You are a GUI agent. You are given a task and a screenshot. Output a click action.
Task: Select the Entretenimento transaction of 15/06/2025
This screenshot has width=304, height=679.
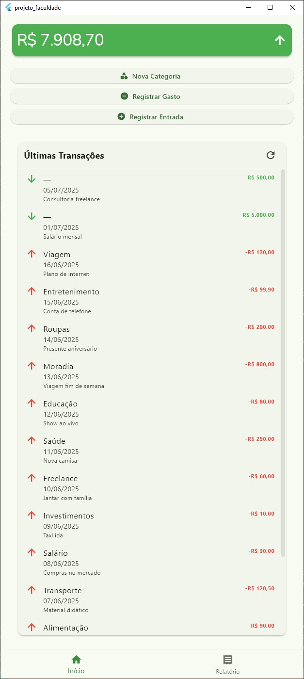coord(151,301)
